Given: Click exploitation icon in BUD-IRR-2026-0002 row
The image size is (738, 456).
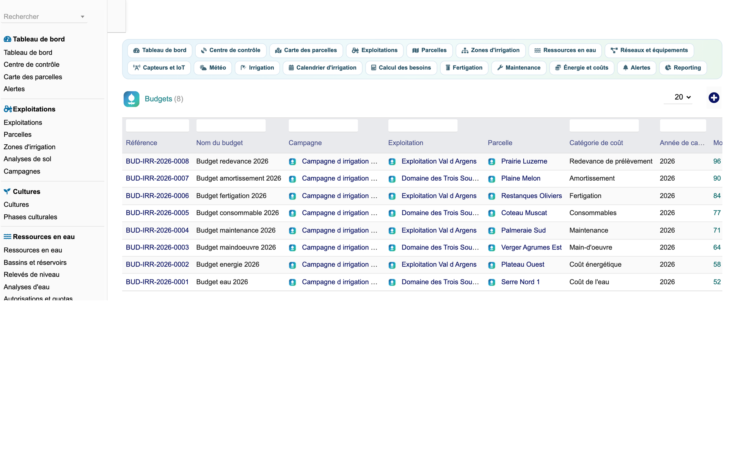Looking at the screenshot, I should [392, 265].
